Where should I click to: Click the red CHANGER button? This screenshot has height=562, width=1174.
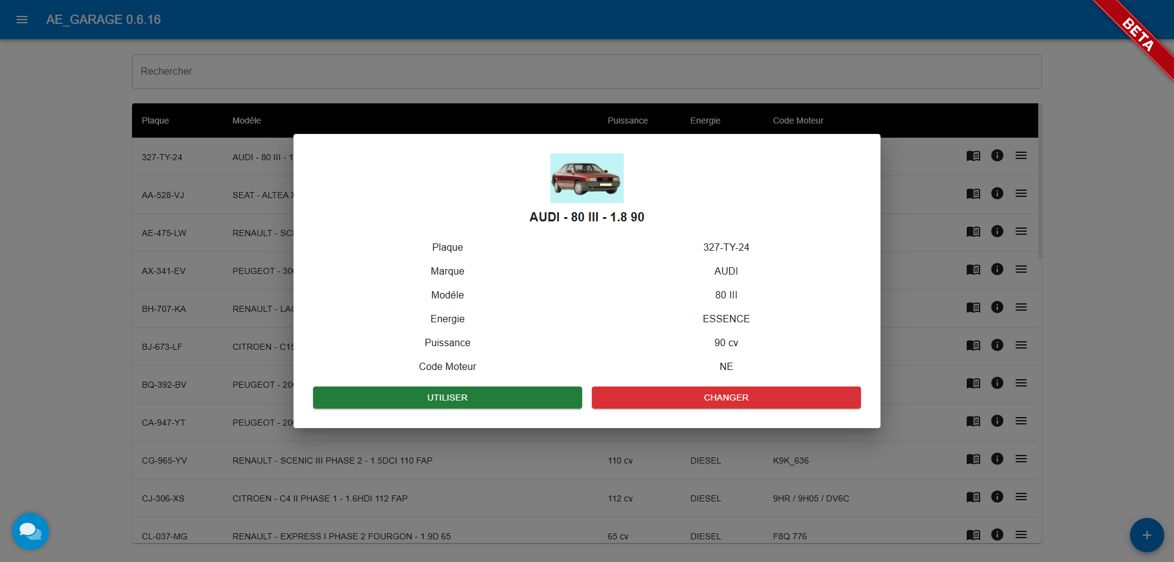[726, 397]
